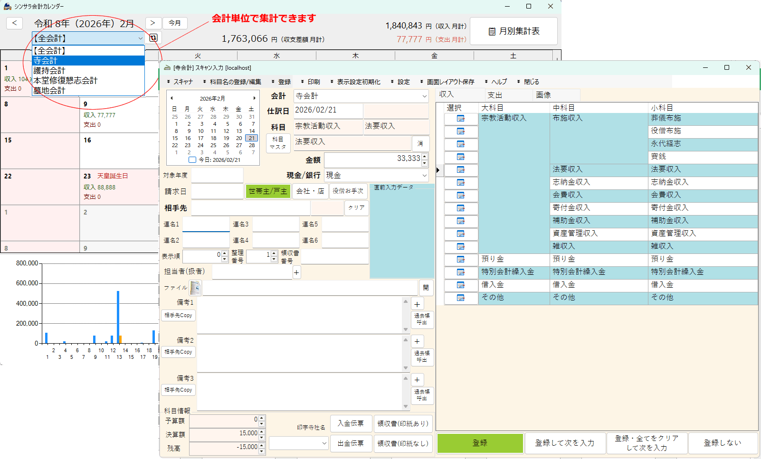The image size is (761, 459).
Task: Click the 金額 increment spinner arrow
Action: pos(425,156)
